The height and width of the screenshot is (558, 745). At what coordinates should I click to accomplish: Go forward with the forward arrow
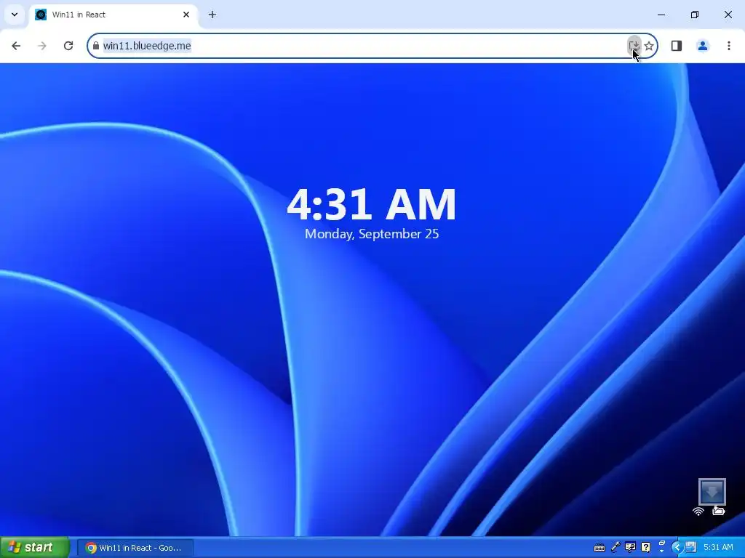42,46
